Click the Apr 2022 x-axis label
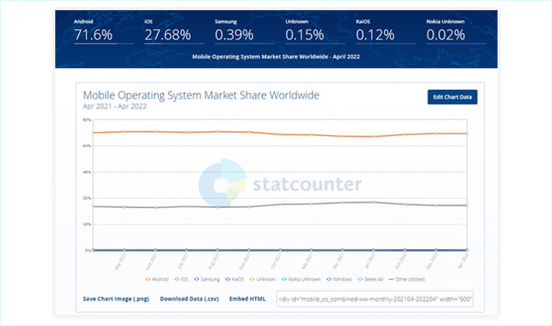 [x=463, y=262]
